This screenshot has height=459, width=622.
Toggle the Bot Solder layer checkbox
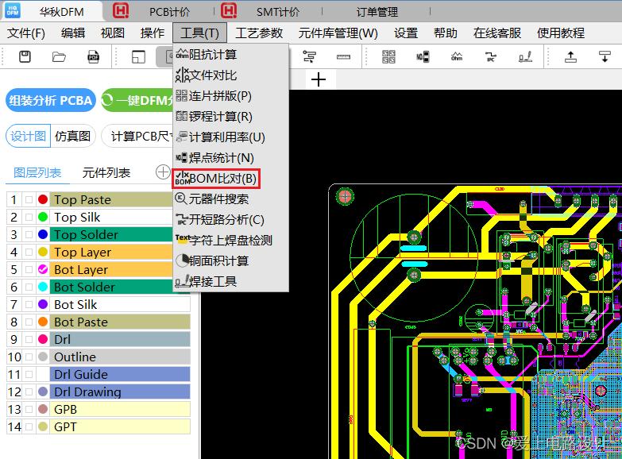pyautogui.click(x=29, y=287)
